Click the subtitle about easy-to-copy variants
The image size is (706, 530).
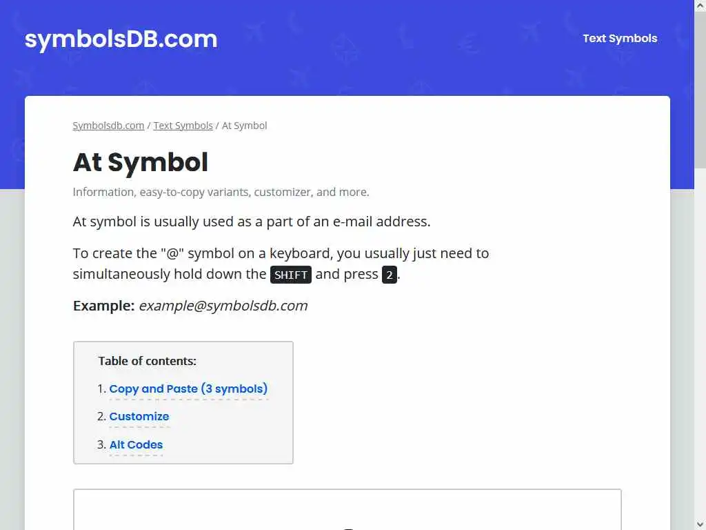coord(221,192)
